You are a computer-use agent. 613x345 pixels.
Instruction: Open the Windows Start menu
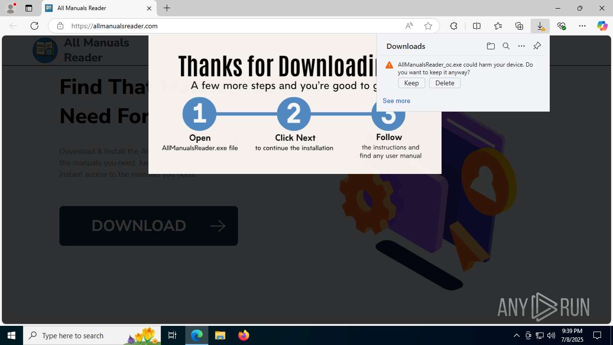11,335
